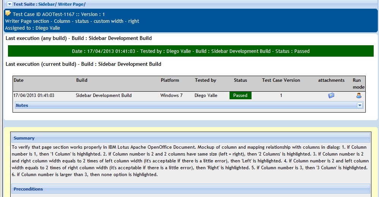The width and height of the screenshot is (379, 197).
Task: Click the Date column header
Action: (19, 80)
